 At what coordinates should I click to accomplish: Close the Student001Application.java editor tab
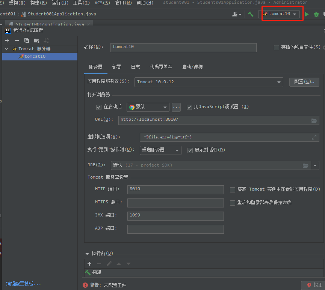[89, 24]
